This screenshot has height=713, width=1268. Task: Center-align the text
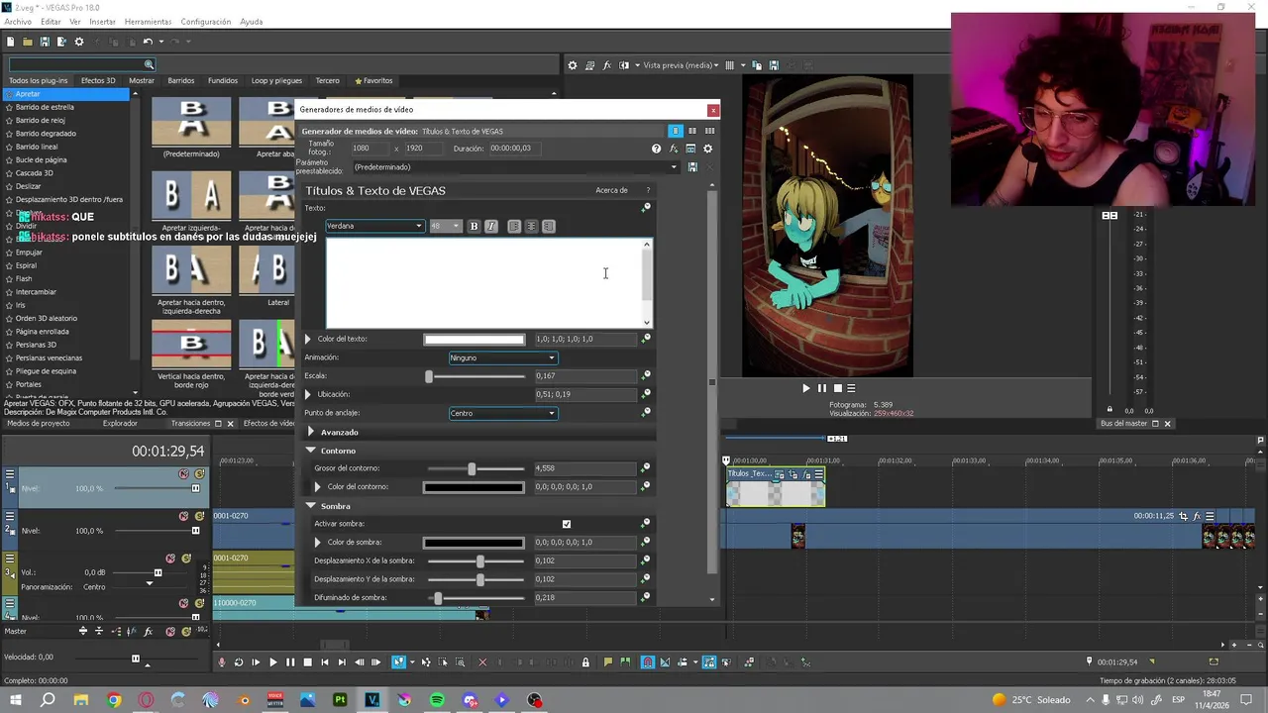531,226
